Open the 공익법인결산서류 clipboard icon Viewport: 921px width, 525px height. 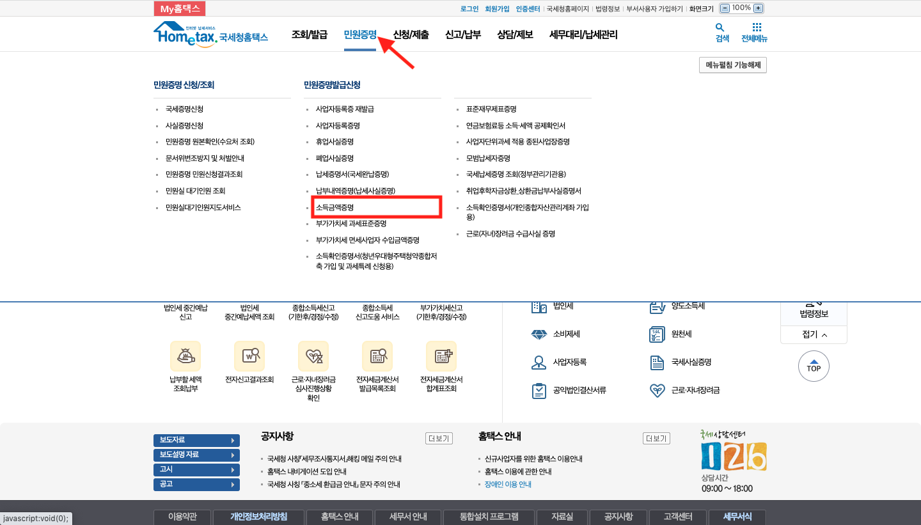point(538,390)
